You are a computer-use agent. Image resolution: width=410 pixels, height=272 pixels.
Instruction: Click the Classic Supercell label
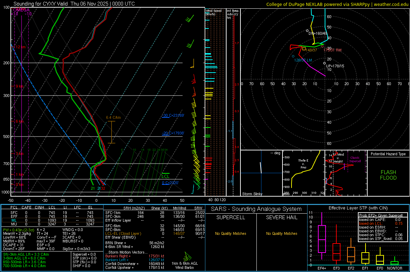pos(355,159)
